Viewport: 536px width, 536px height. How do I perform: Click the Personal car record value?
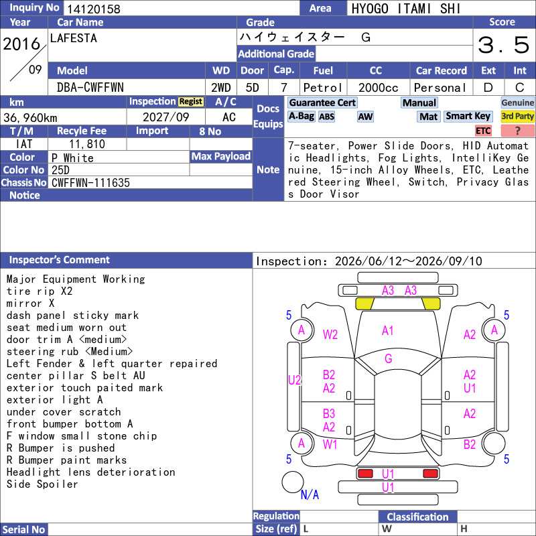point(440,88)
